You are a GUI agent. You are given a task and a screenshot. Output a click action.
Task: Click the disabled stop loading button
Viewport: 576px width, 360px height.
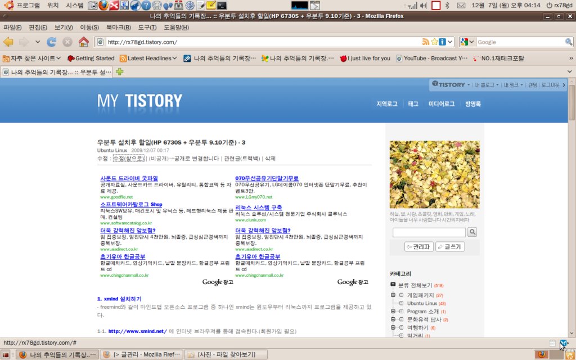click(67, 42)
